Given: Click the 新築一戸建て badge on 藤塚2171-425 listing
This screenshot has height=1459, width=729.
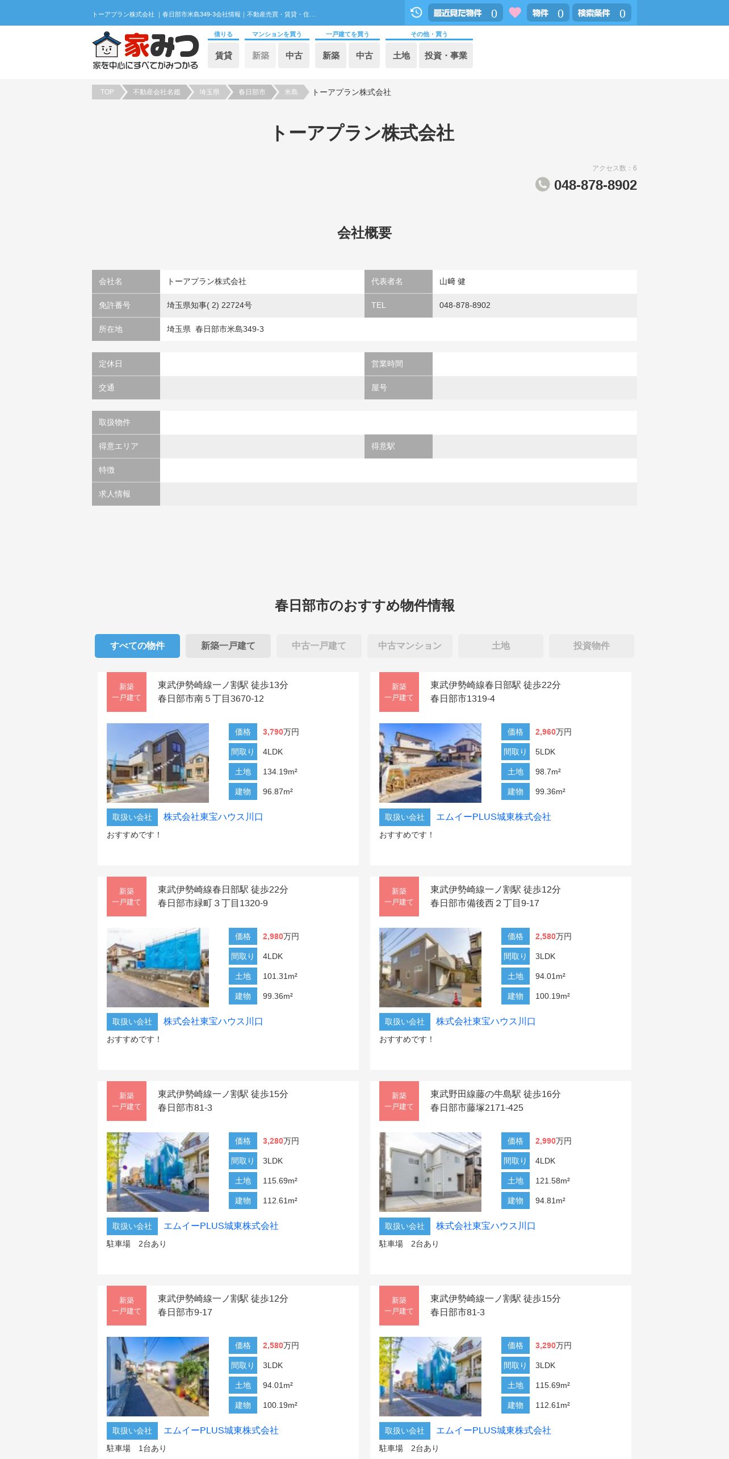Looking at the screenshot, I should pos(399,1101).
